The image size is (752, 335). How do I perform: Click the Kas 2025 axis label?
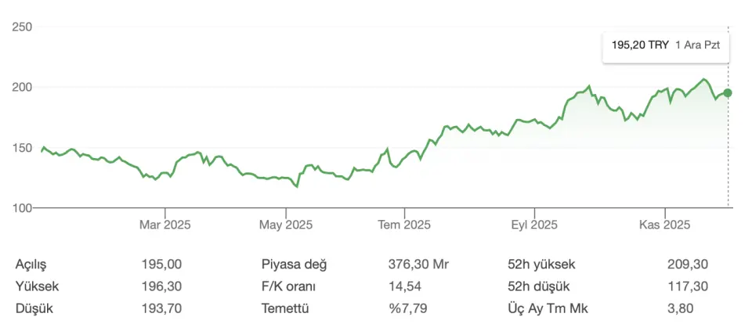tap(664, 225)
